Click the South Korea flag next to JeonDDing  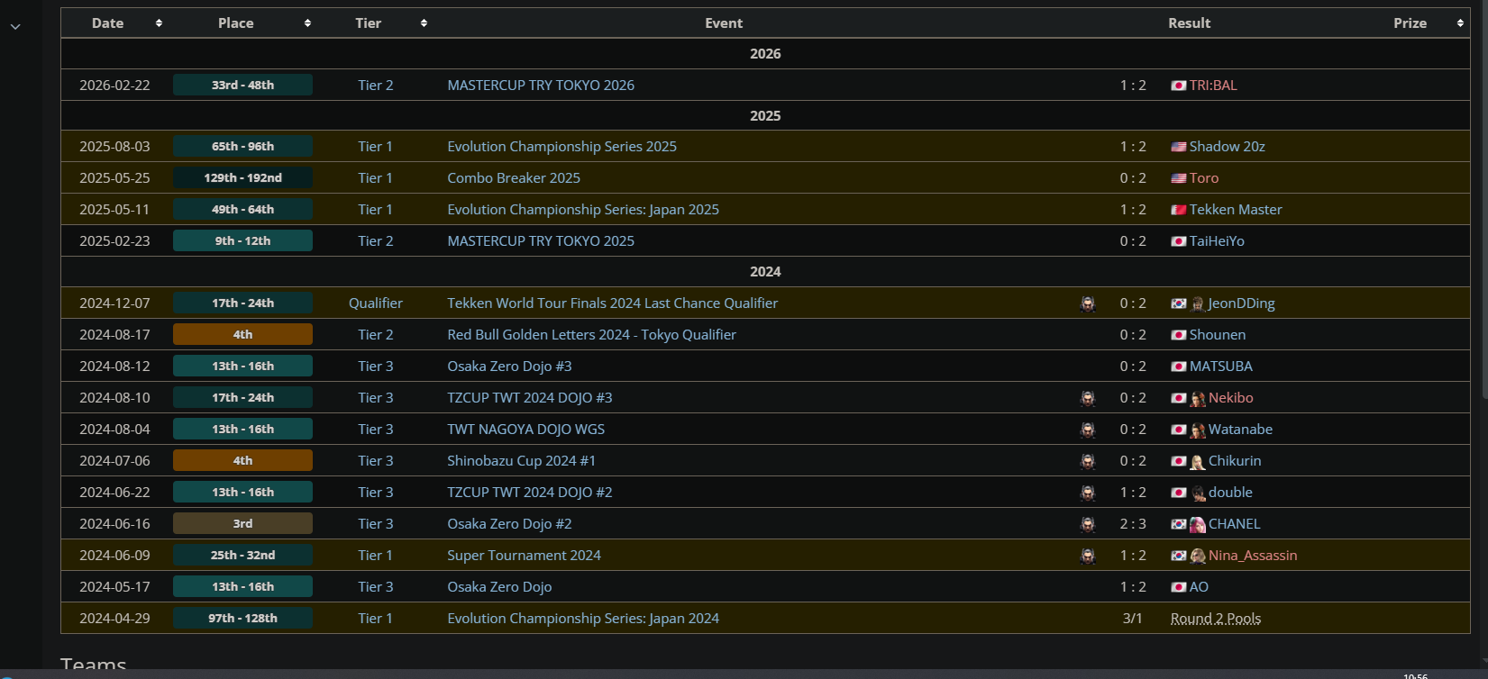[x=1178, y=303]
